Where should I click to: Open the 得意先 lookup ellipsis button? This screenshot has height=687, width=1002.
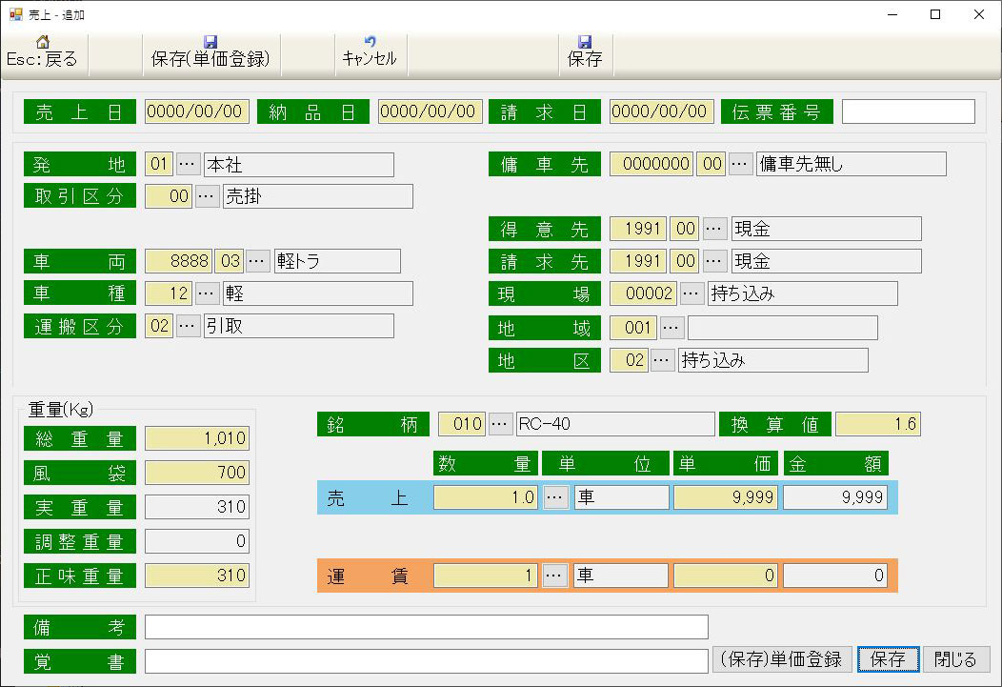click(715, 229)
